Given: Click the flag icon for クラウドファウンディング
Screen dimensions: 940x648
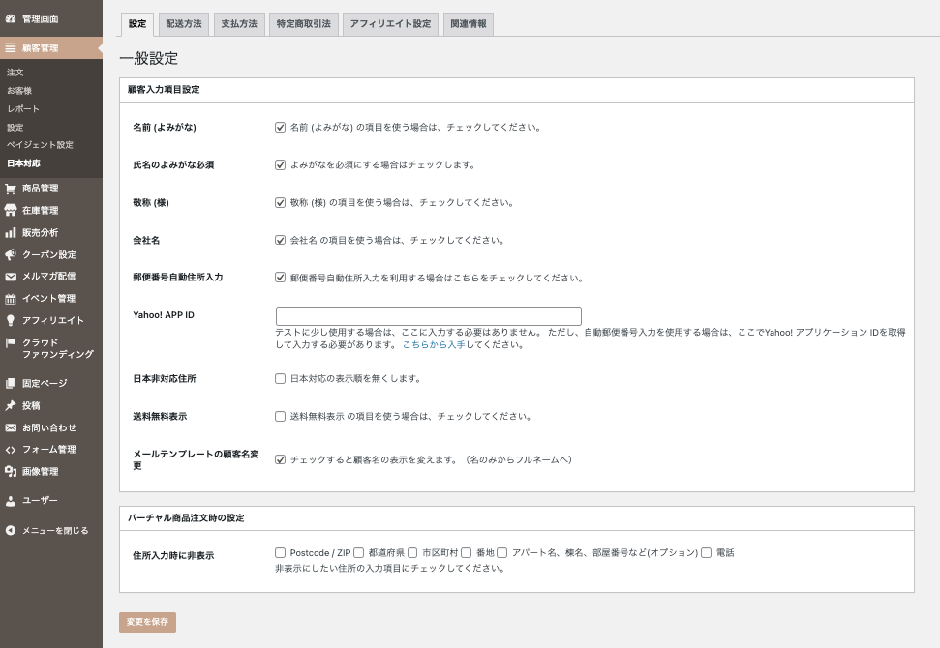Looking at the screenshot, I should (11, 342).
